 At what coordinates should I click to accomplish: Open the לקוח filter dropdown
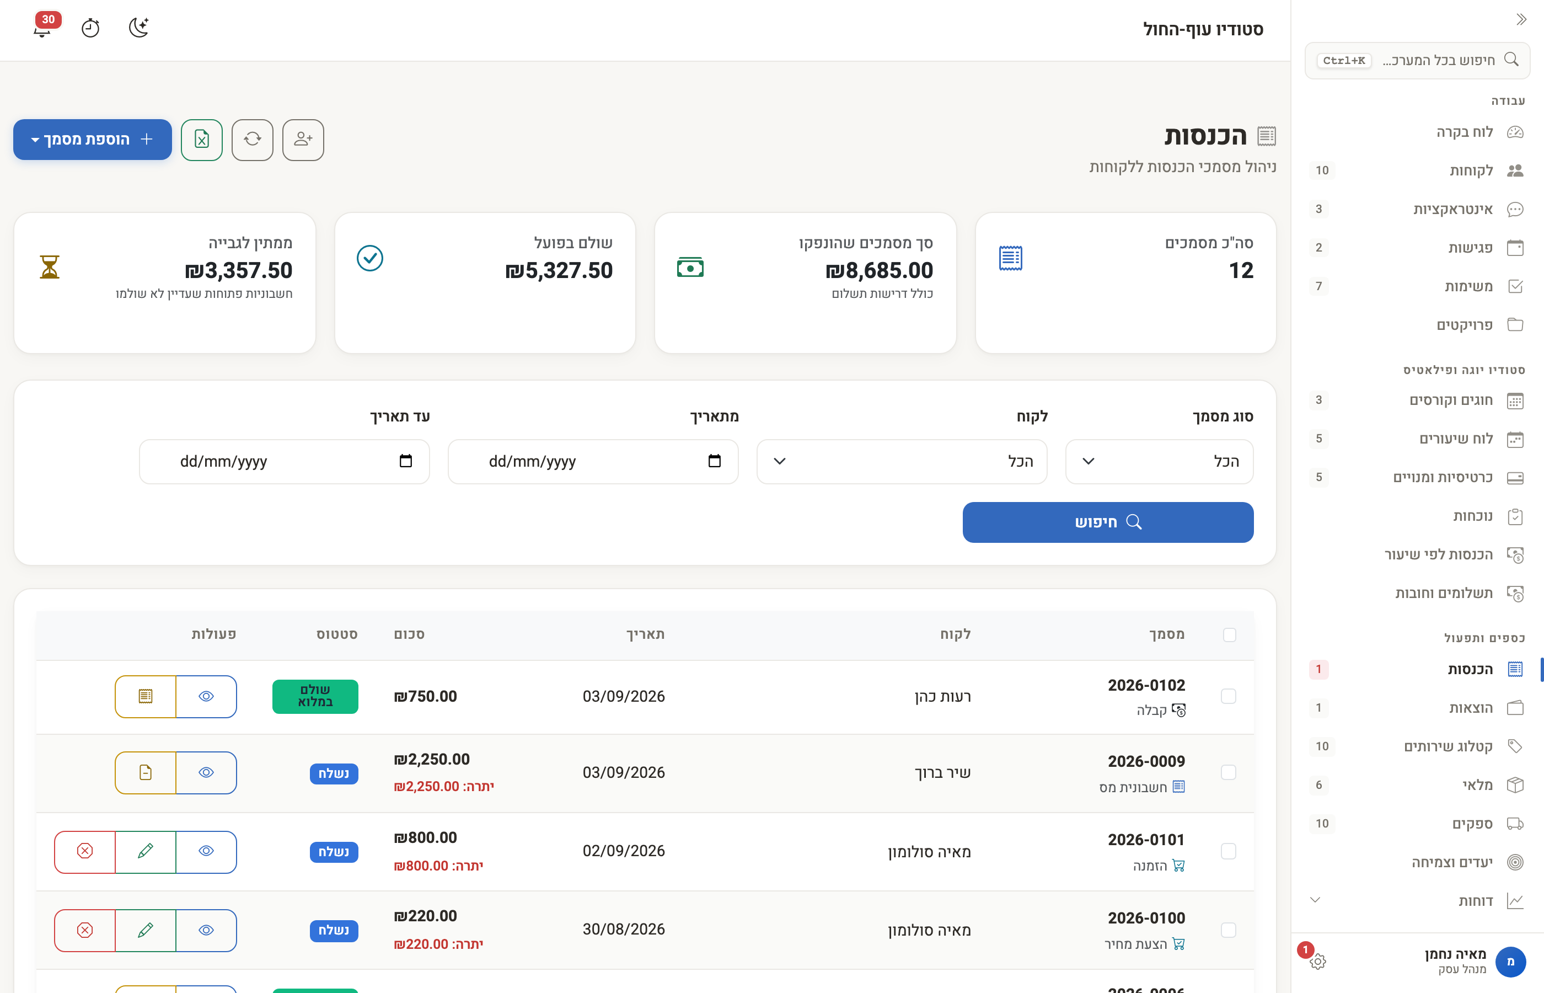(902, 462)
